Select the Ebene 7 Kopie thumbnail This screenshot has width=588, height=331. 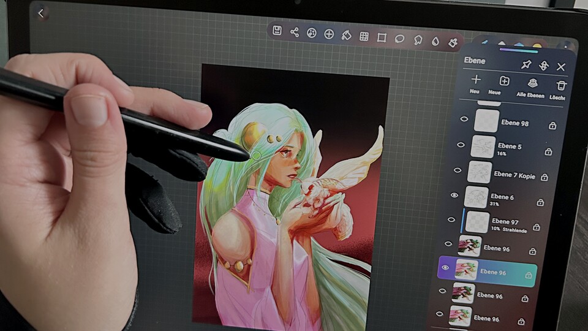(x=480, y=172)
